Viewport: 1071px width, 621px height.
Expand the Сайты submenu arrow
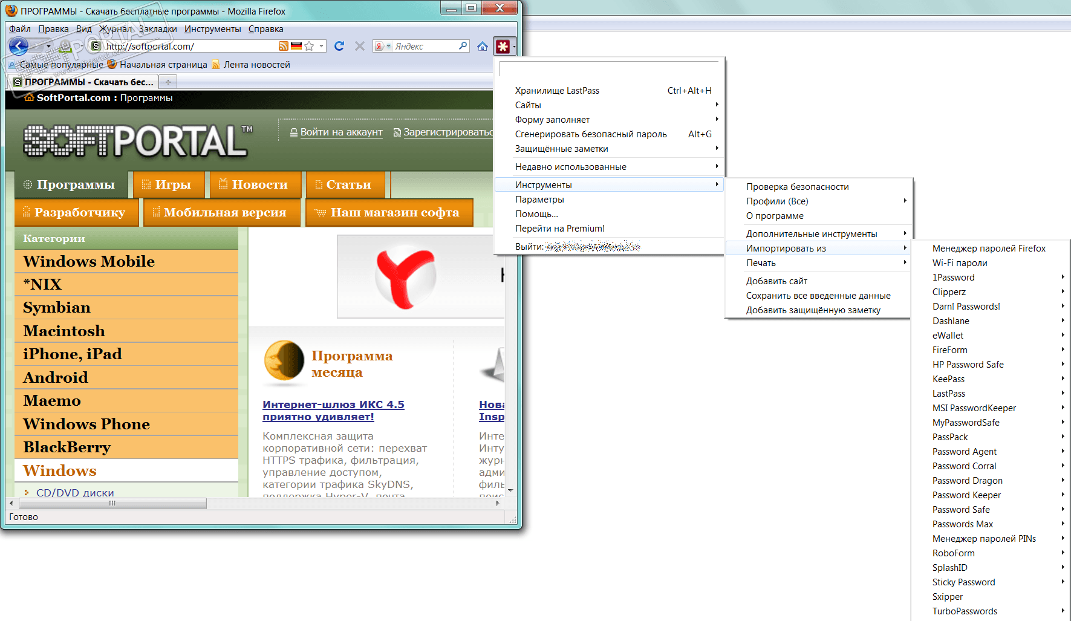coord(717,105)
